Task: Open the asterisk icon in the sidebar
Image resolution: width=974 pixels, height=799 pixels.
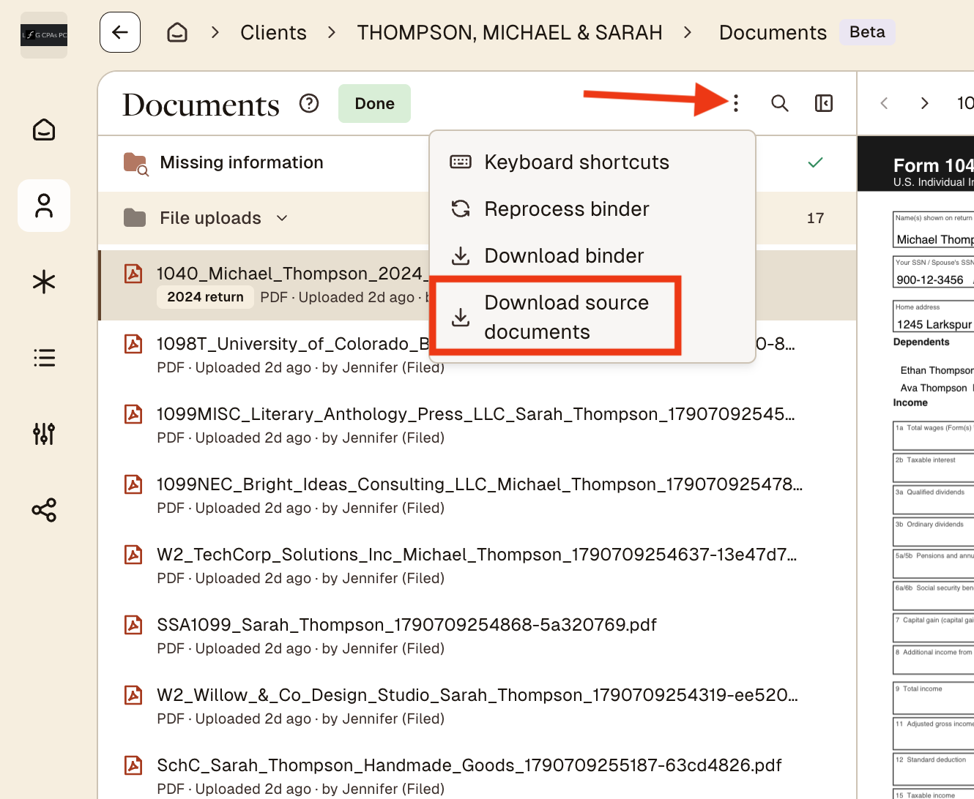Action: point(44,282)
